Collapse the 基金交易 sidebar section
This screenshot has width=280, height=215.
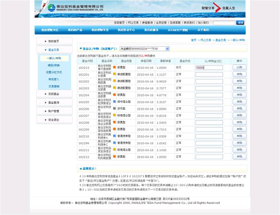coord(54,50)
